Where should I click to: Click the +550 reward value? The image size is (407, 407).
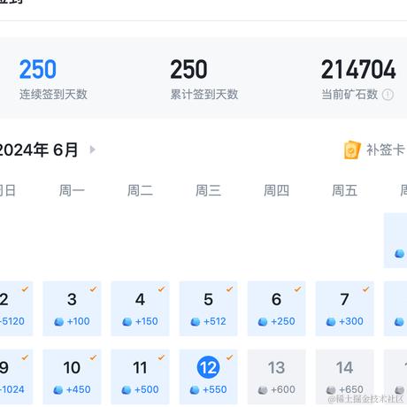215,389
